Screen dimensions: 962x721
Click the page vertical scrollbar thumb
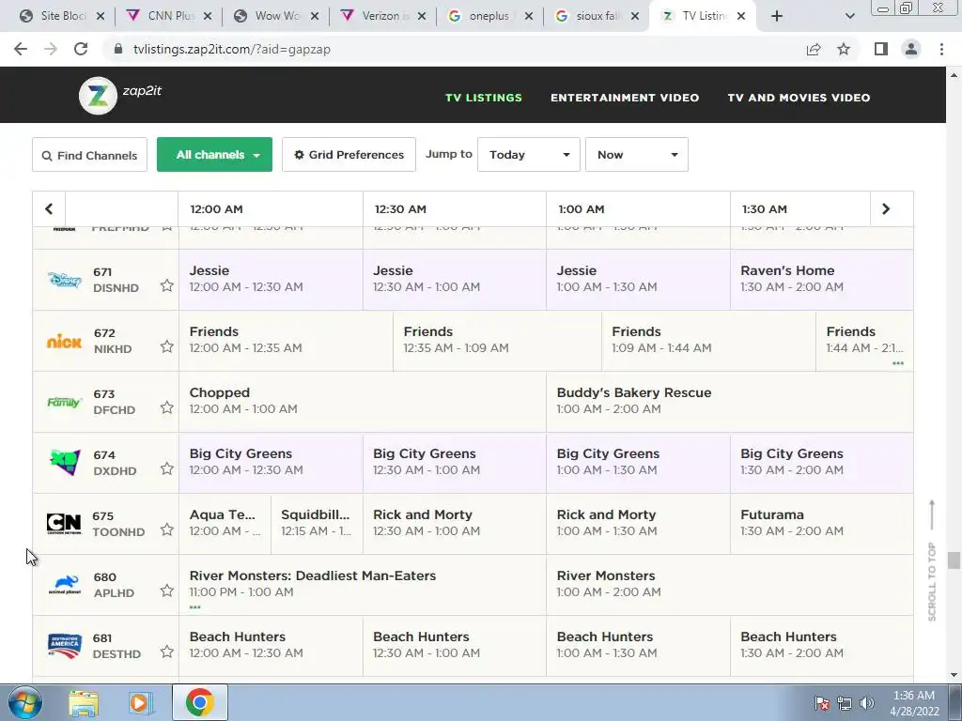click(953, 560)
